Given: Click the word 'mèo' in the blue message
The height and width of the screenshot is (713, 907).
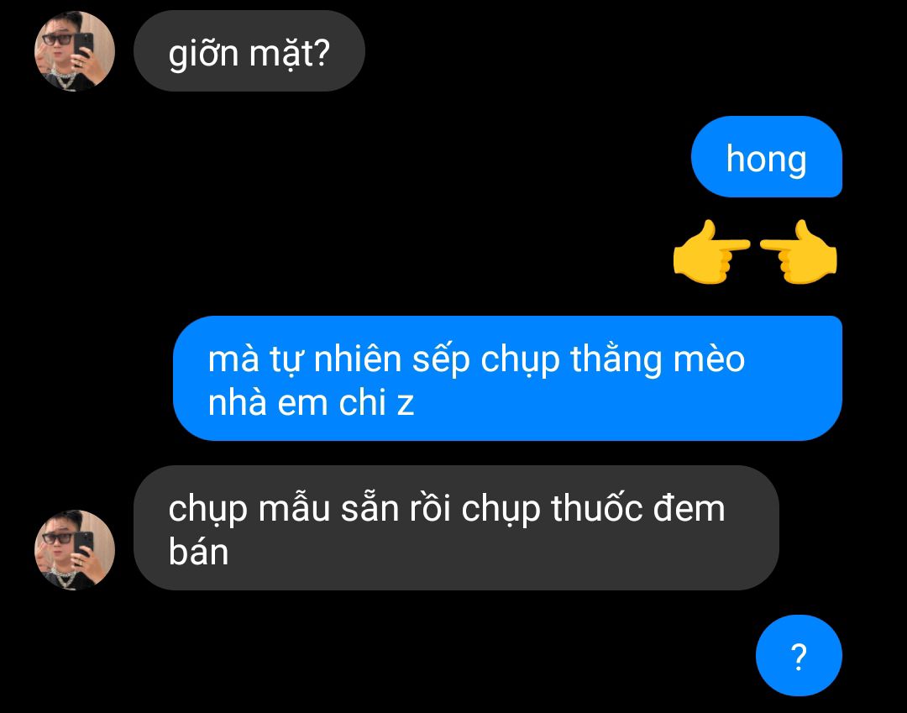Looking at the screenshot, I should click(x=709, y=359).
